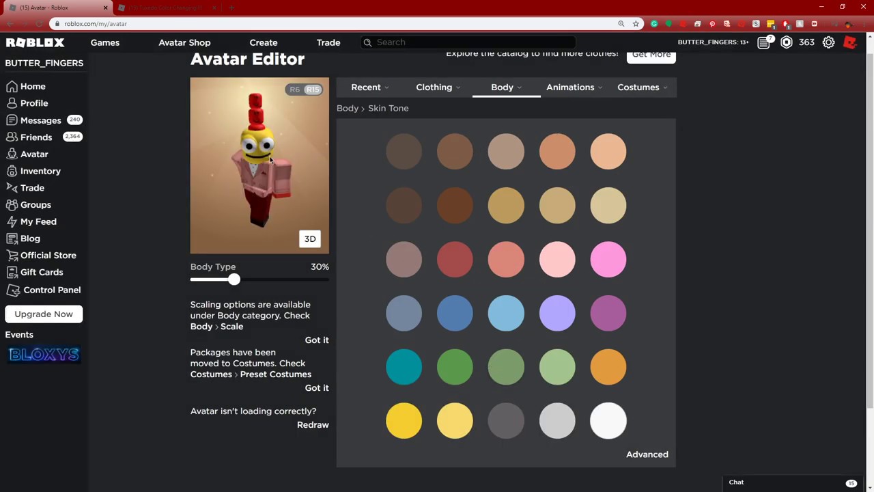The image size is (874, 492).
Task: Click the red Roblox badge at top-right
Action: pos(850,42)
